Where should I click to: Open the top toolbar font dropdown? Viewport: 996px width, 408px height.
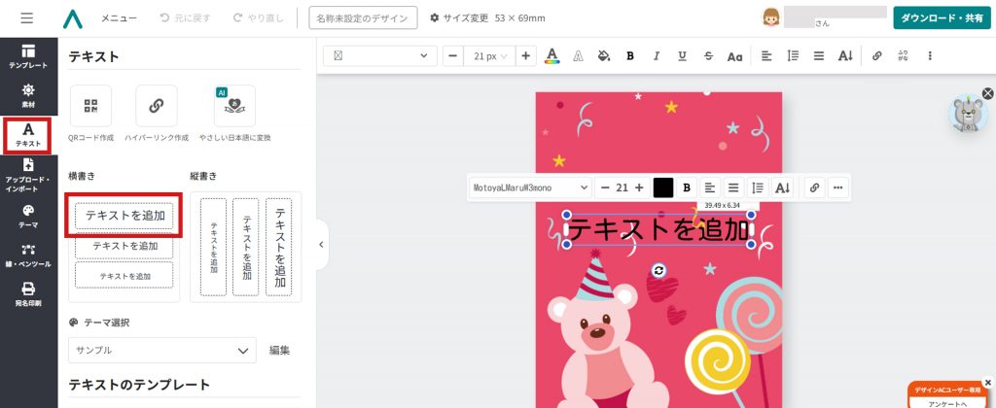(380, 55)
